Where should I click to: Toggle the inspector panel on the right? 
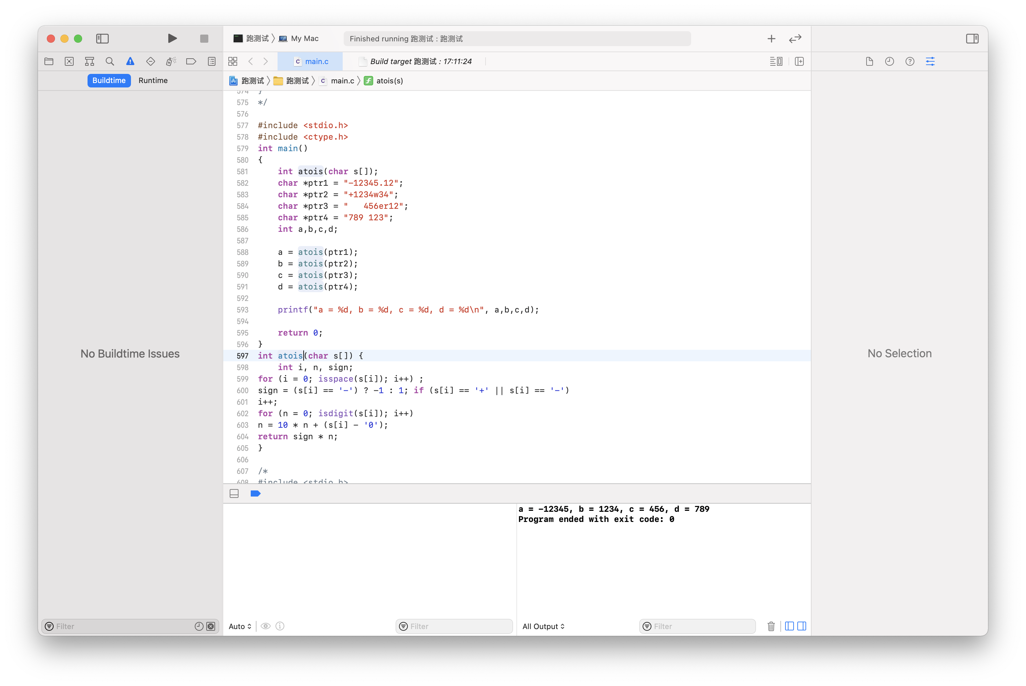972,39
